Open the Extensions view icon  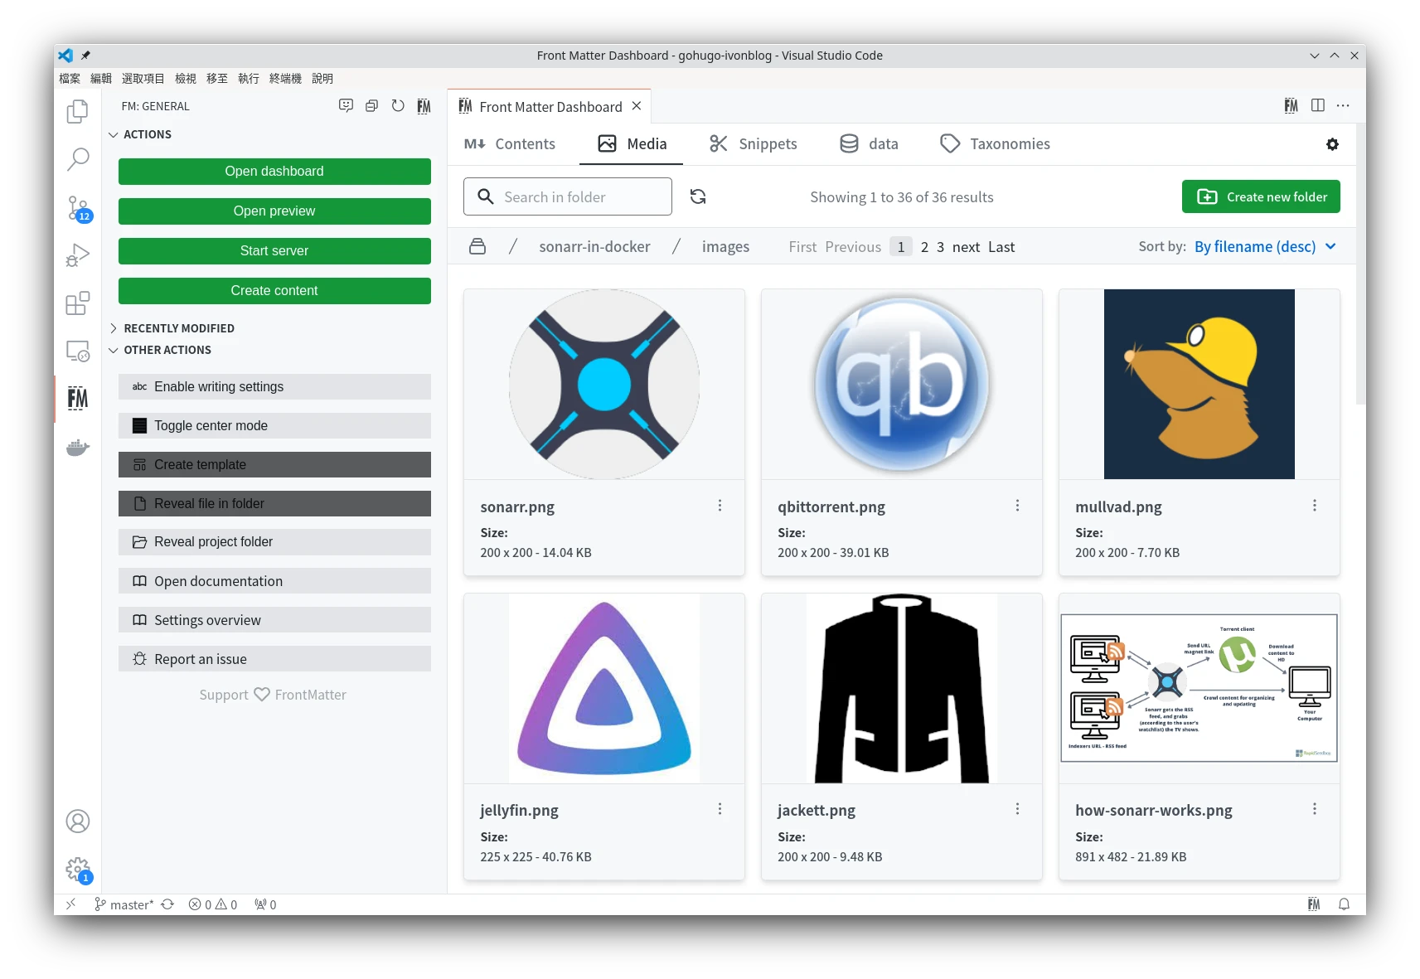point(78,303)
